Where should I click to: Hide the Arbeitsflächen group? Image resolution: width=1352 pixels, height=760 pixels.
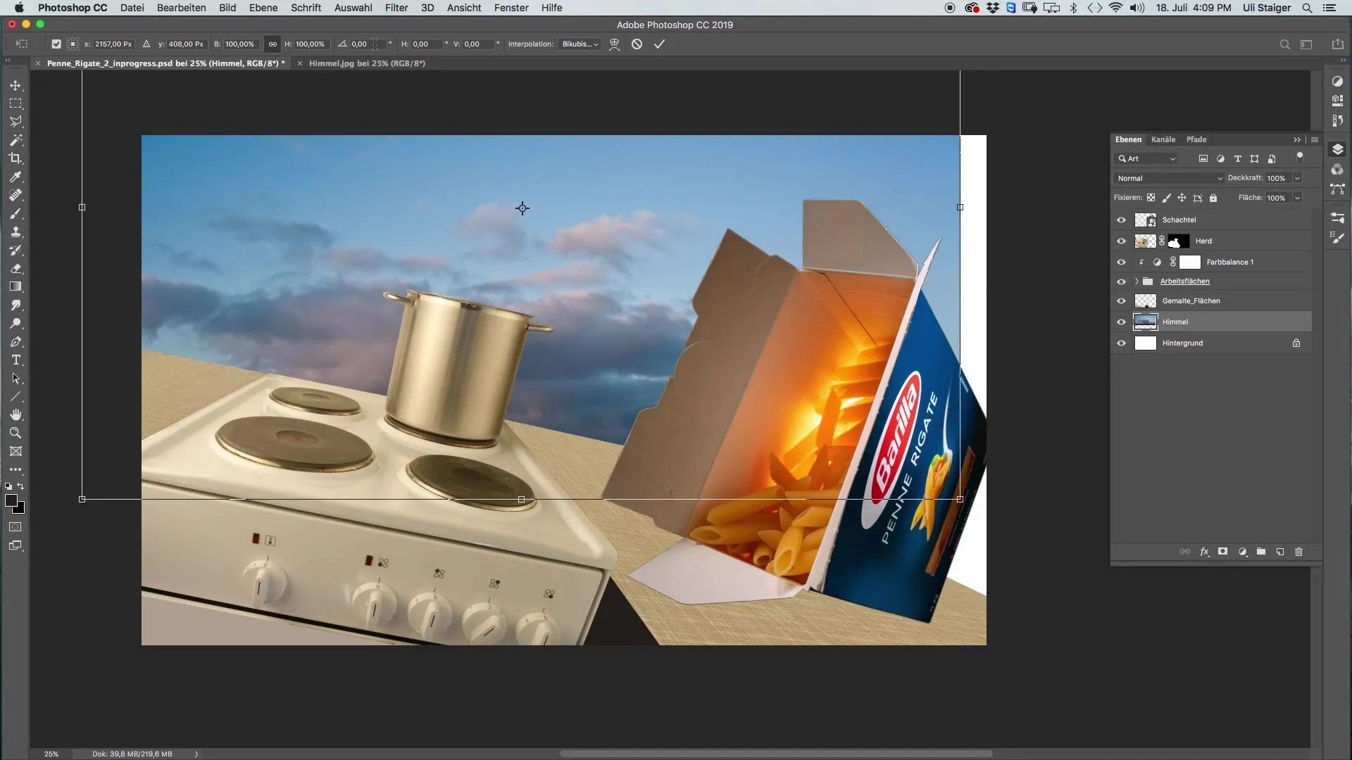tap(1121, 281)
